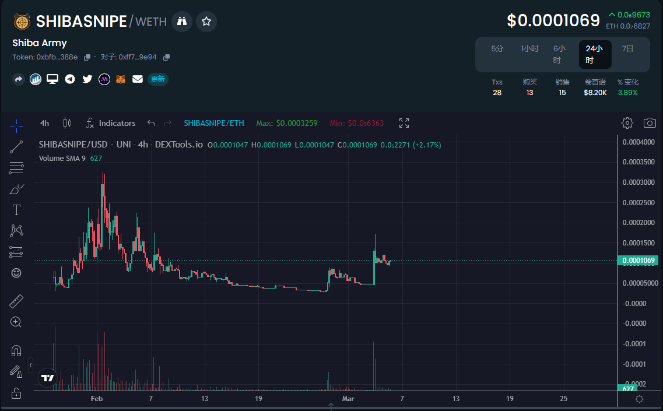Select the ruler measure tool
Image resolution: width=663 pixels, height=411 pixels.
click(16, 301)
